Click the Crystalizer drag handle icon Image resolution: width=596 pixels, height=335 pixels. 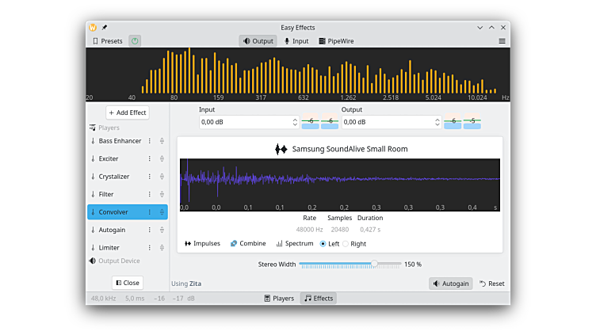click(161, 177)
